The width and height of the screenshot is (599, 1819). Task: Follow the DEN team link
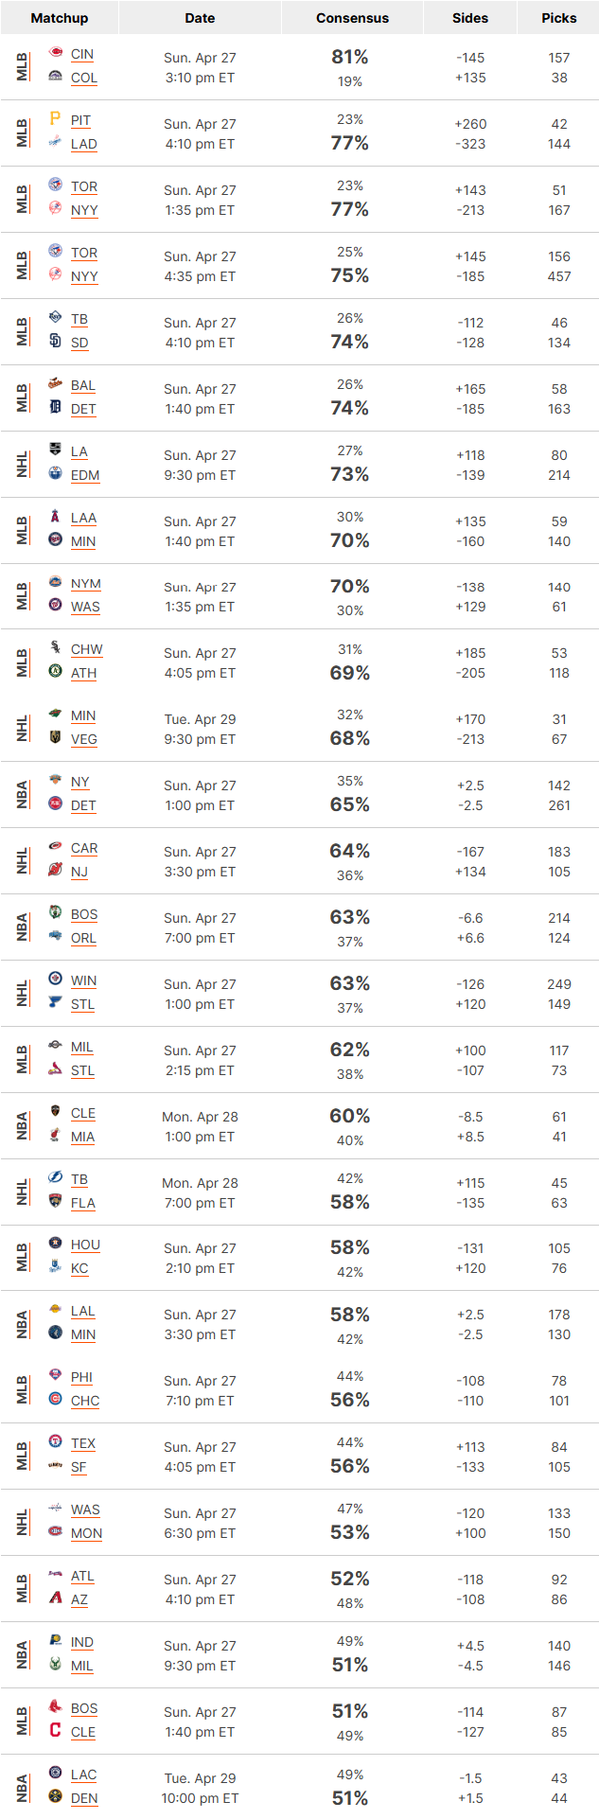(84, 1798)
